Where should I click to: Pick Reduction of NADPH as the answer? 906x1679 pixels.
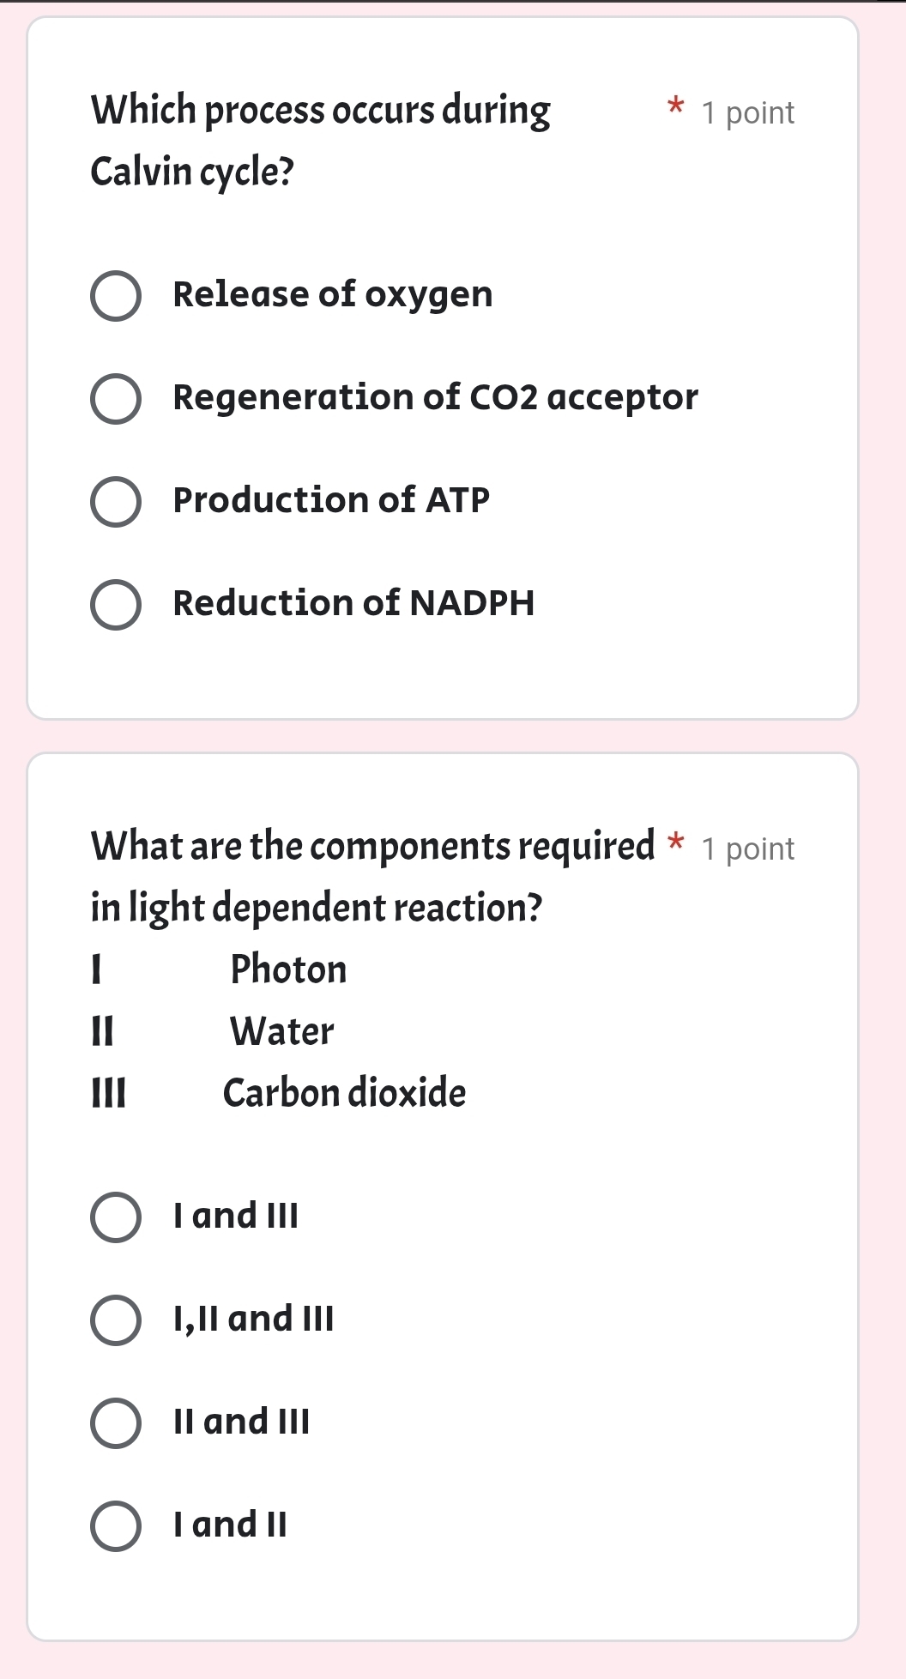(117, 605)
